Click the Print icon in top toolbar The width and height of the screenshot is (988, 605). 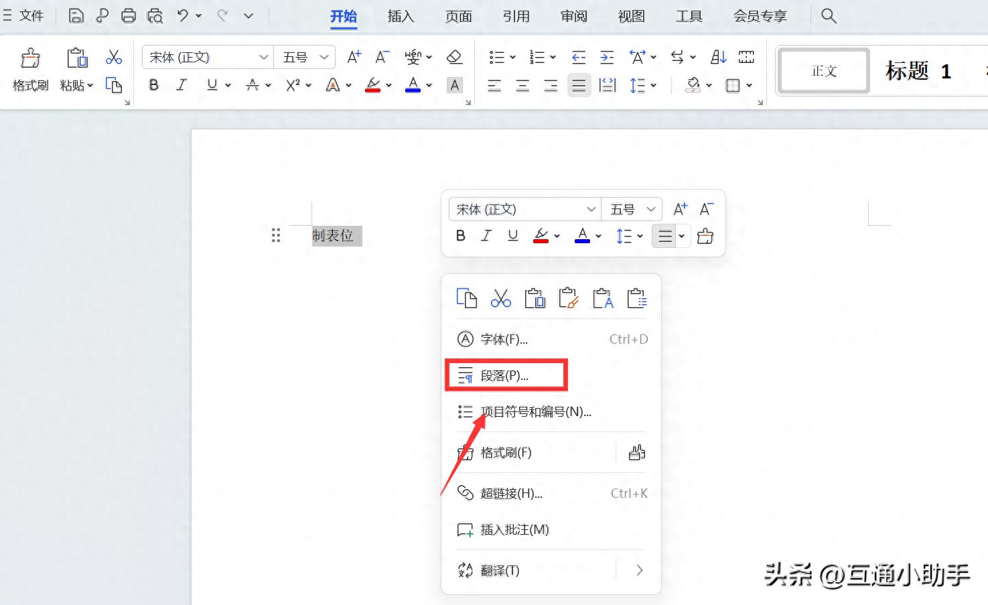[129, 15]
